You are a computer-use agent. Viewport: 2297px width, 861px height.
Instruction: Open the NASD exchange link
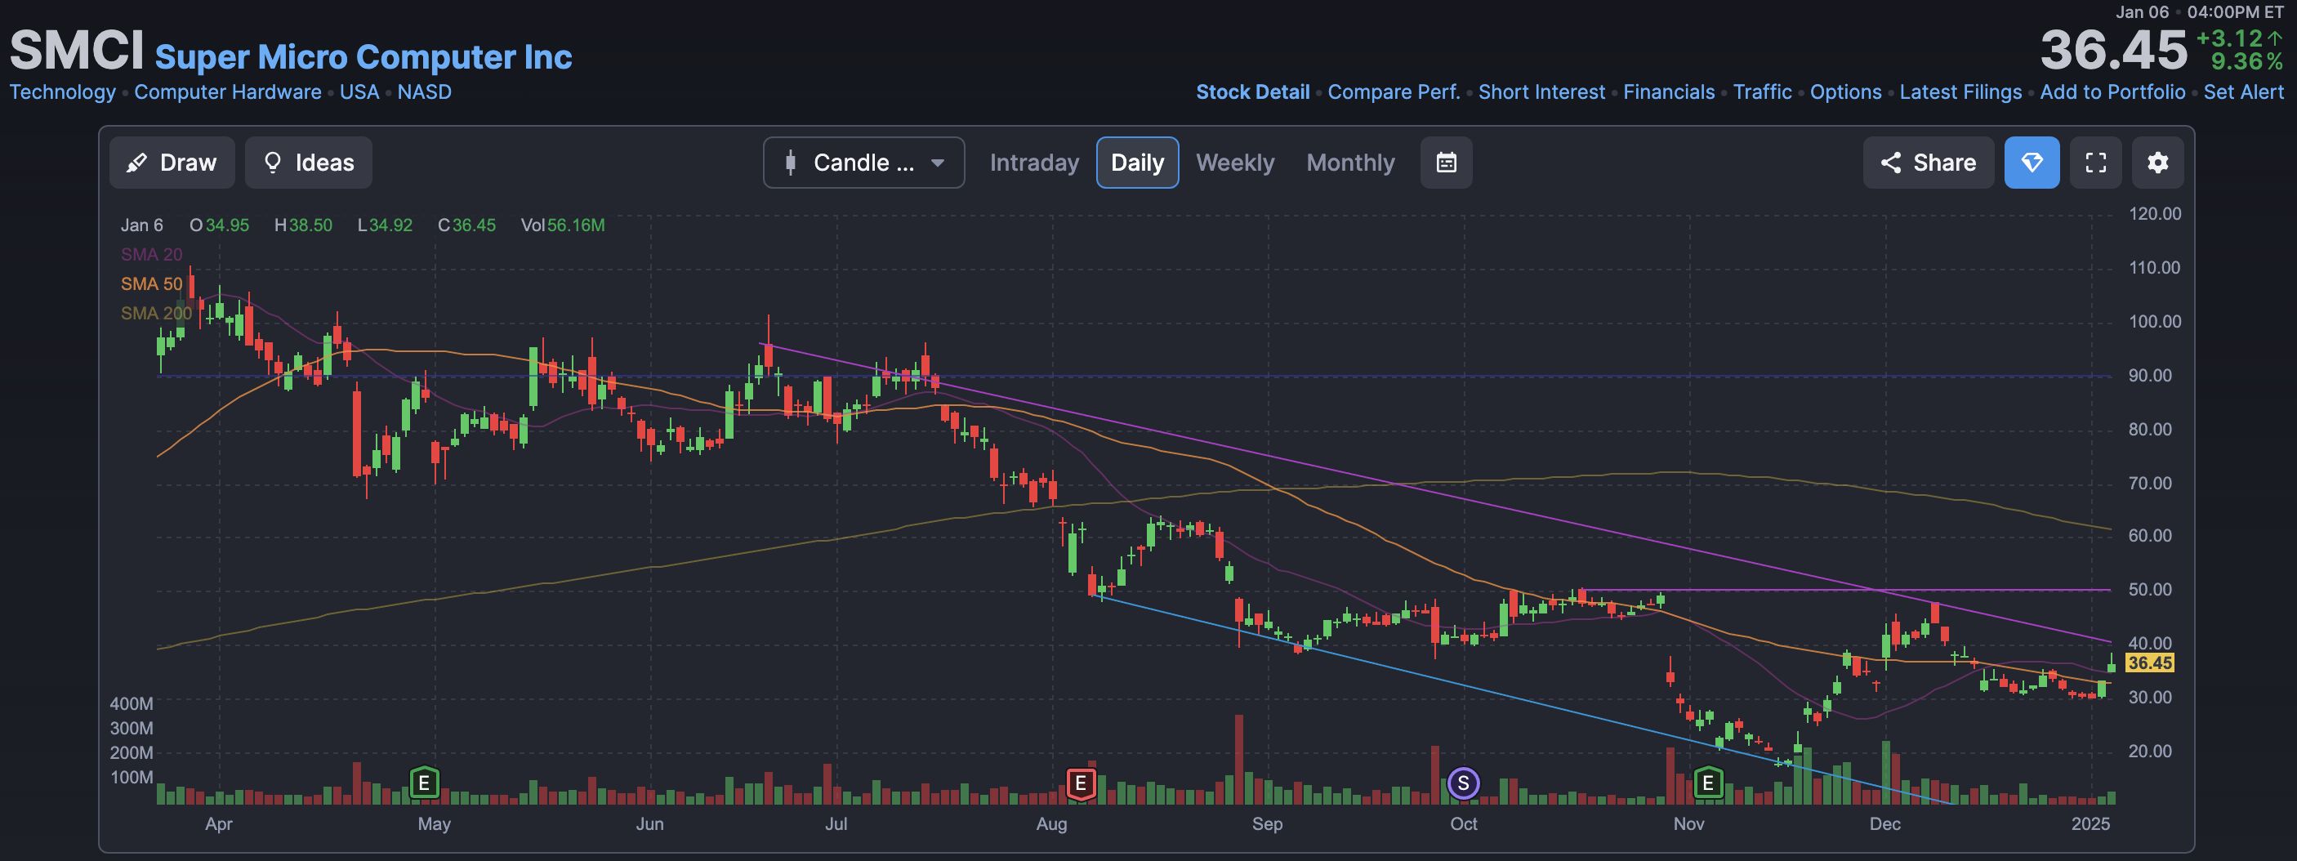tap(425, 91)
